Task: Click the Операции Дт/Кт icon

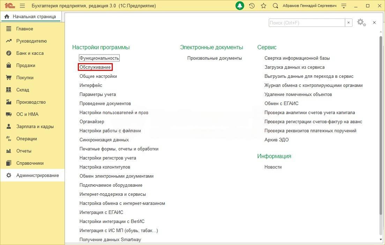Action: point(9,139)
